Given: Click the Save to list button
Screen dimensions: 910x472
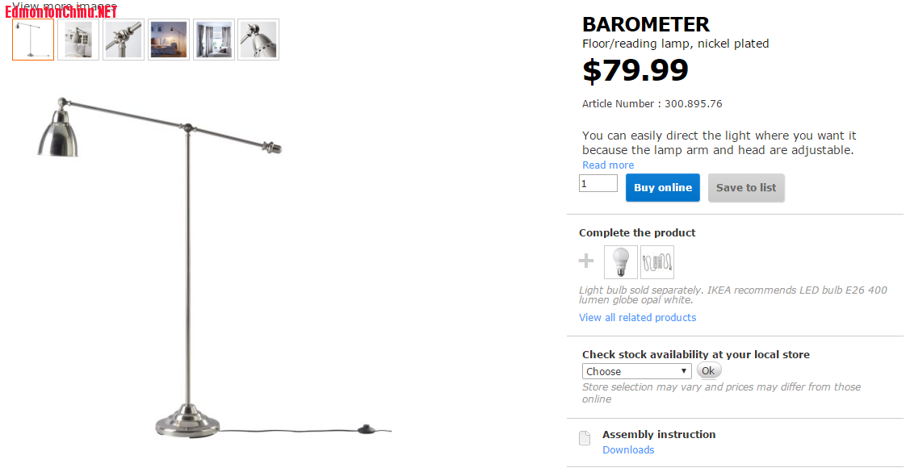Looking at the screenshot, I should point(745,187).
